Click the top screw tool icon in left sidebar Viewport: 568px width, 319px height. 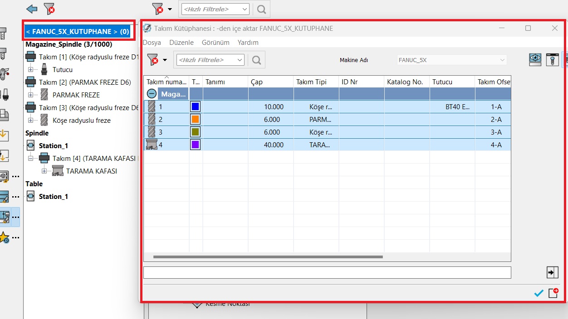point(2,34)
